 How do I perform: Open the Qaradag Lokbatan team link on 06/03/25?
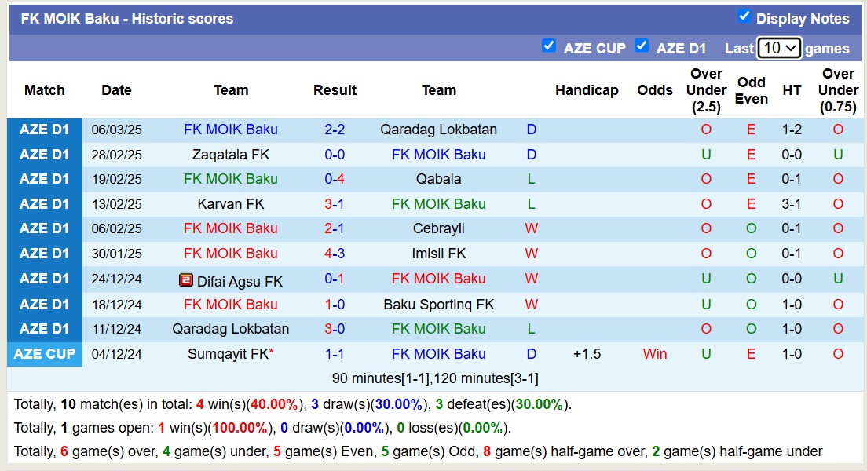click(x=438, y=130)
